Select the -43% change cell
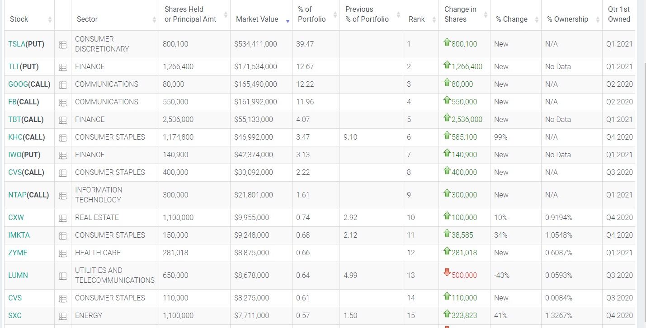The height and width of the screenshot is (328, 646). [x=516, y=276]
